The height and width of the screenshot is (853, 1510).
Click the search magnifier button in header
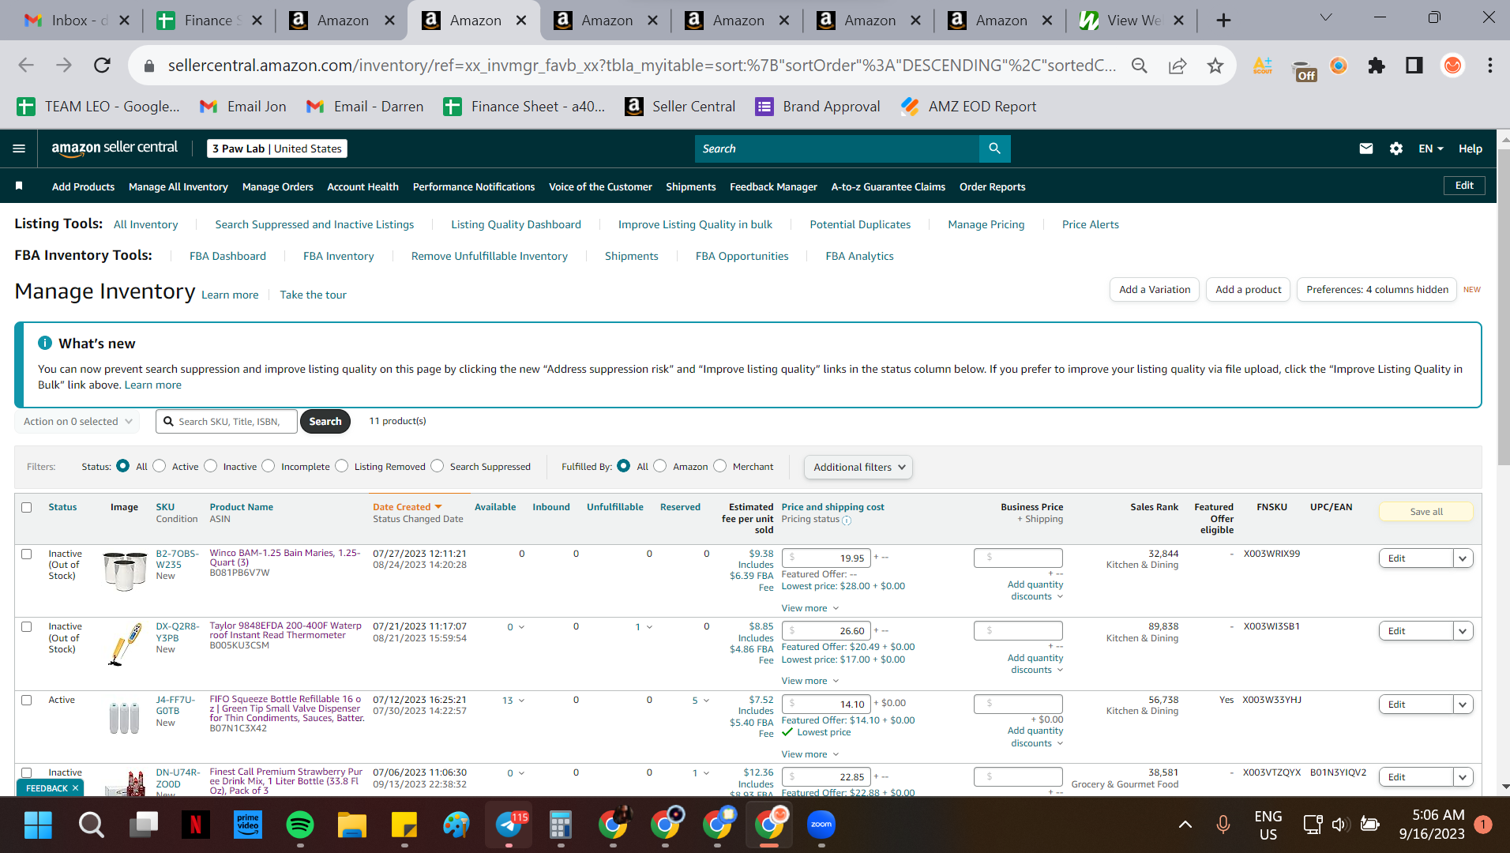(994, 148)
